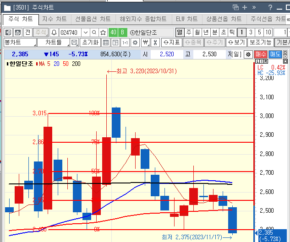Switch to 지수 차트 tab
The height and width of the screenshot is (242, 290).
[55, 19]
